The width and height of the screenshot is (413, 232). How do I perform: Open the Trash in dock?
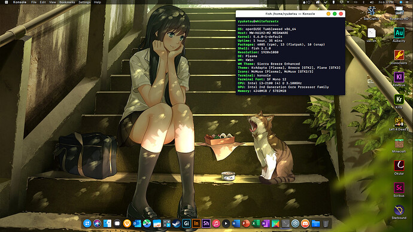click(326, 224)
